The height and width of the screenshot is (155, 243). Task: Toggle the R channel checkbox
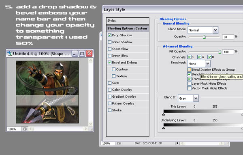(x=189, y=57)
